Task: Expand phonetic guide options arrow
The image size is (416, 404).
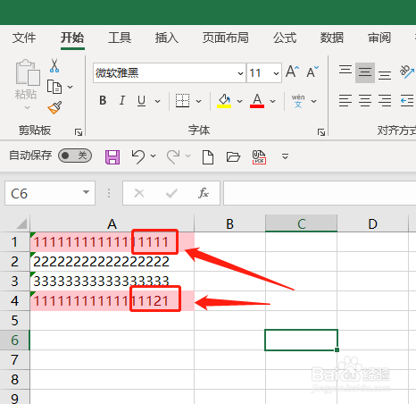Action: [313, 101]
